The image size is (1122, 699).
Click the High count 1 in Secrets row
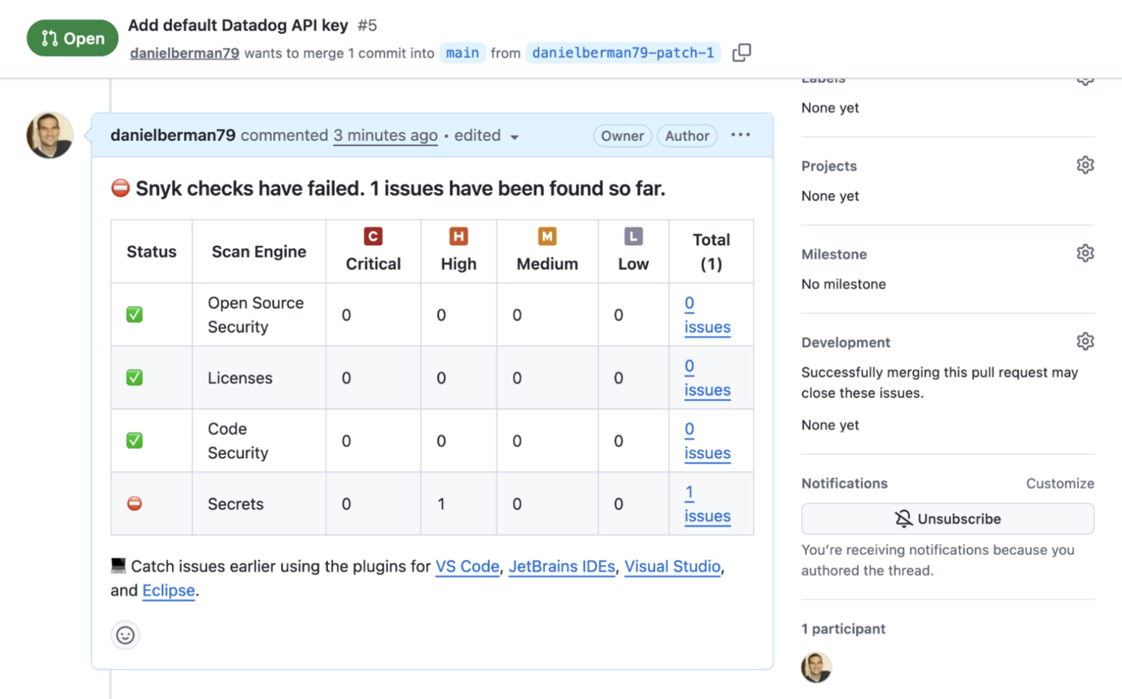click(441, 504)
